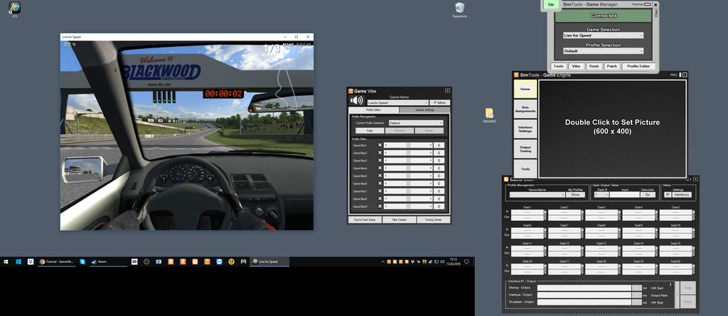
Task: Click the X mark beside GameVibe6
Action: point(380,183)
